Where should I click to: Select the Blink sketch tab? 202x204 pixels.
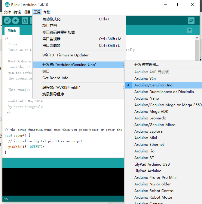pyautogui.click(x=12, y=31)
